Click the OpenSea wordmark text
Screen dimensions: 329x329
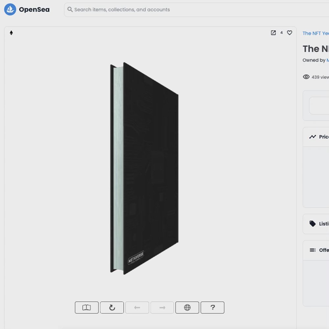pos(34,10)
